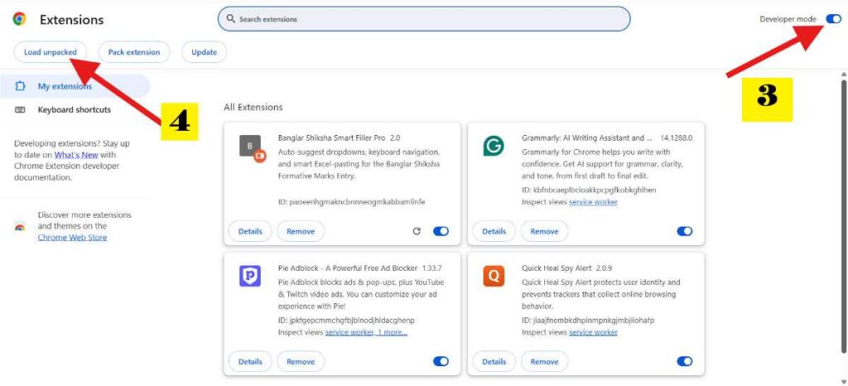The height and width of the screenshot is (386, 848).
Task: Open Details for Grammarly extension
Action: tap(494, 231)
